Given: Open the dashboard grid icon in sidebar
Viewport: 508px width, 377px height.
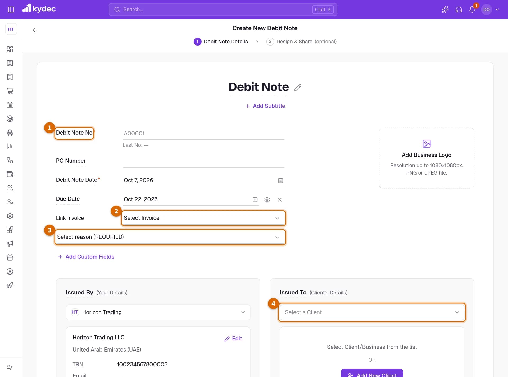Looking at the screenshot, I should pyautogui.click(x=10, y=49).
